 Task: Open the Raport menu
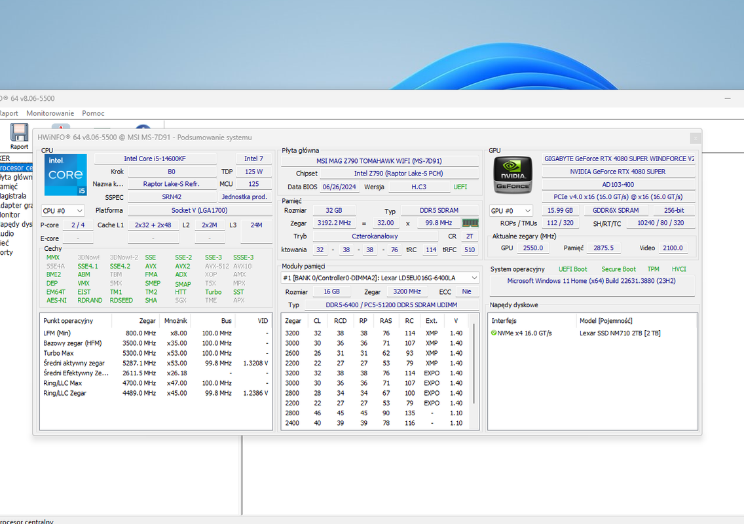(9, 113)
